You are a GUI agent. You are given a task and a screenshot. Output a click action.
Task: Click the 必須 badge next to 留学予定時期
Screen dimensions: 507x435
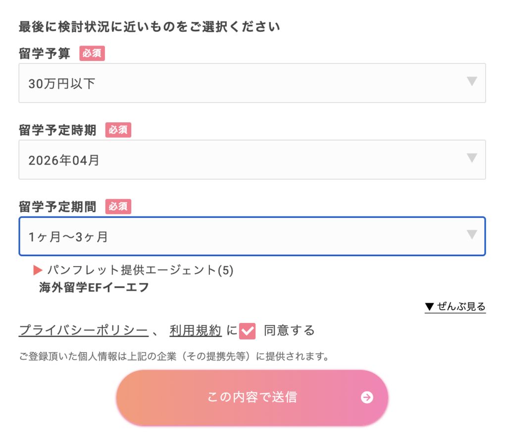coord(118,130)
